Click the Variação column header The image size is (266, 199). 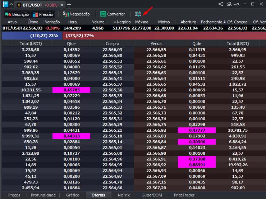point(52,22)
